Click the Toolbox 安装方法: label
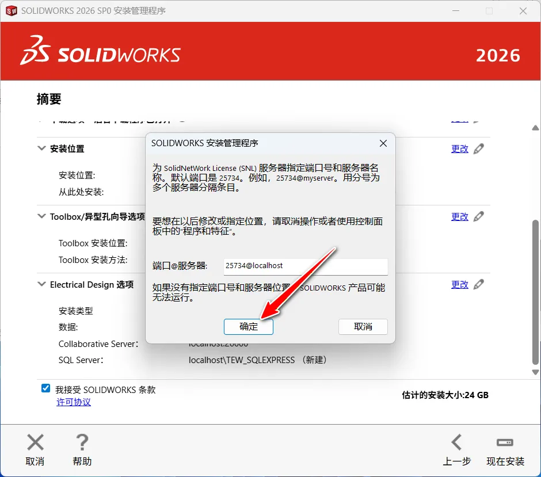This screenshot has width=541, height=477. click(x=93, y=260)
